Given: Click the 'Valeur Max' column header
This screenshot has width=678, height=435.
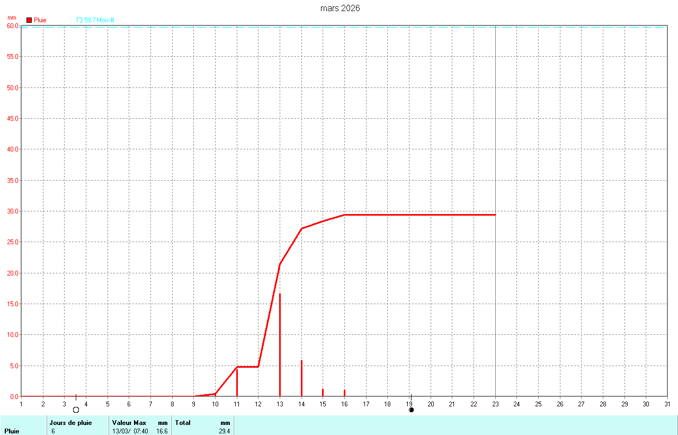Looking at the screenshot, I should (x=129, y=423).
